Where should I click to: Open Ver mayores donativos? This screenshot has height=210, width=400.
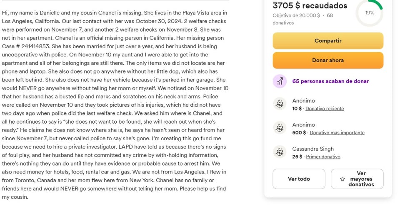coord(357,179)
